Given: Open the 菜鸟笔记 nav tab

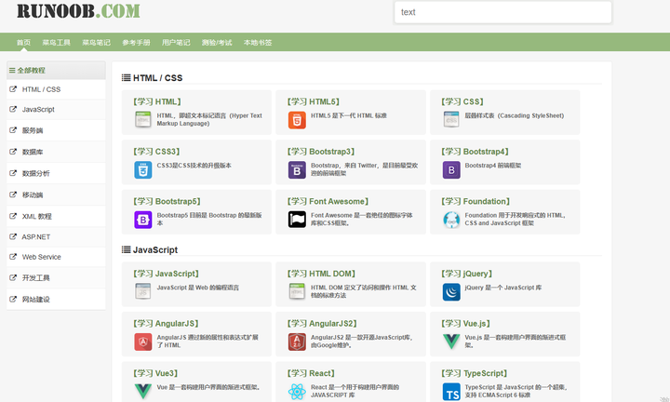Looking at the screenshot, I should (96, 42).
